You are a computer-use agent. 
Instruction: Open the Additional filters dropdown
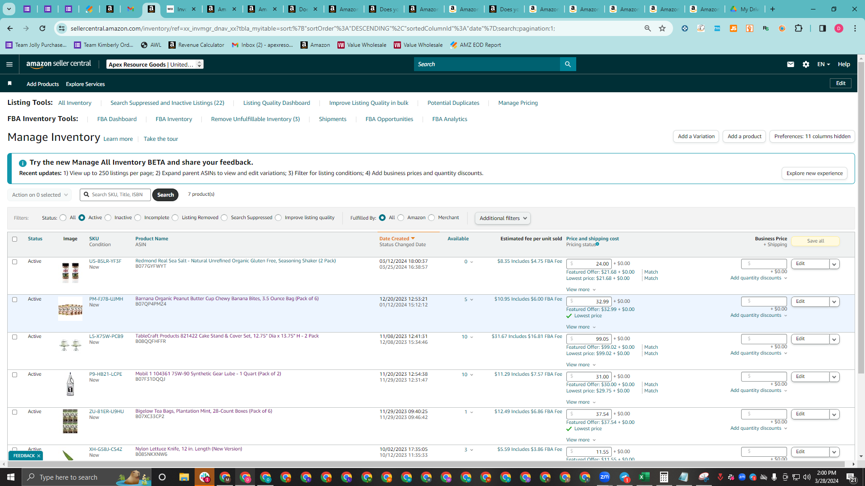pos(502,218)
